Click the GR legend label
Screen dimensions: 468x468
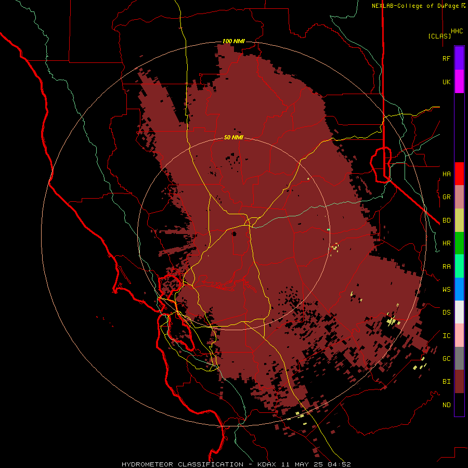pos(447,197)
